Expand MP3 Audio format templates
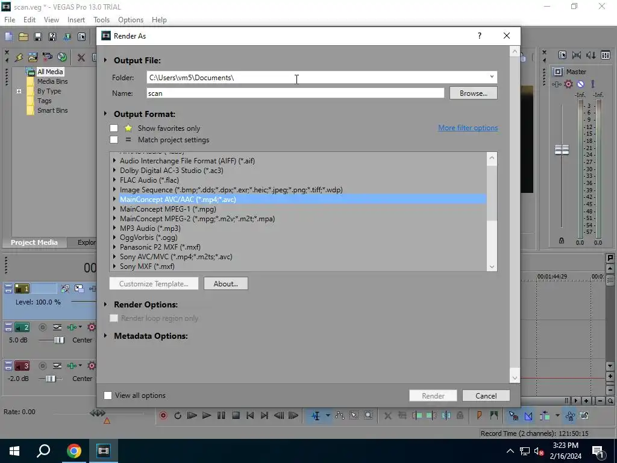Screen dimensions: 617x463 114,228
